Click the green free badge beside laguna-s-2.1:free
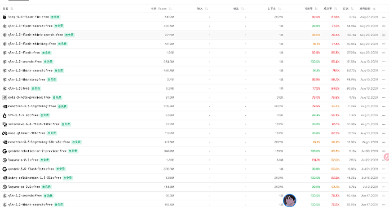 (x=45, y=160)
